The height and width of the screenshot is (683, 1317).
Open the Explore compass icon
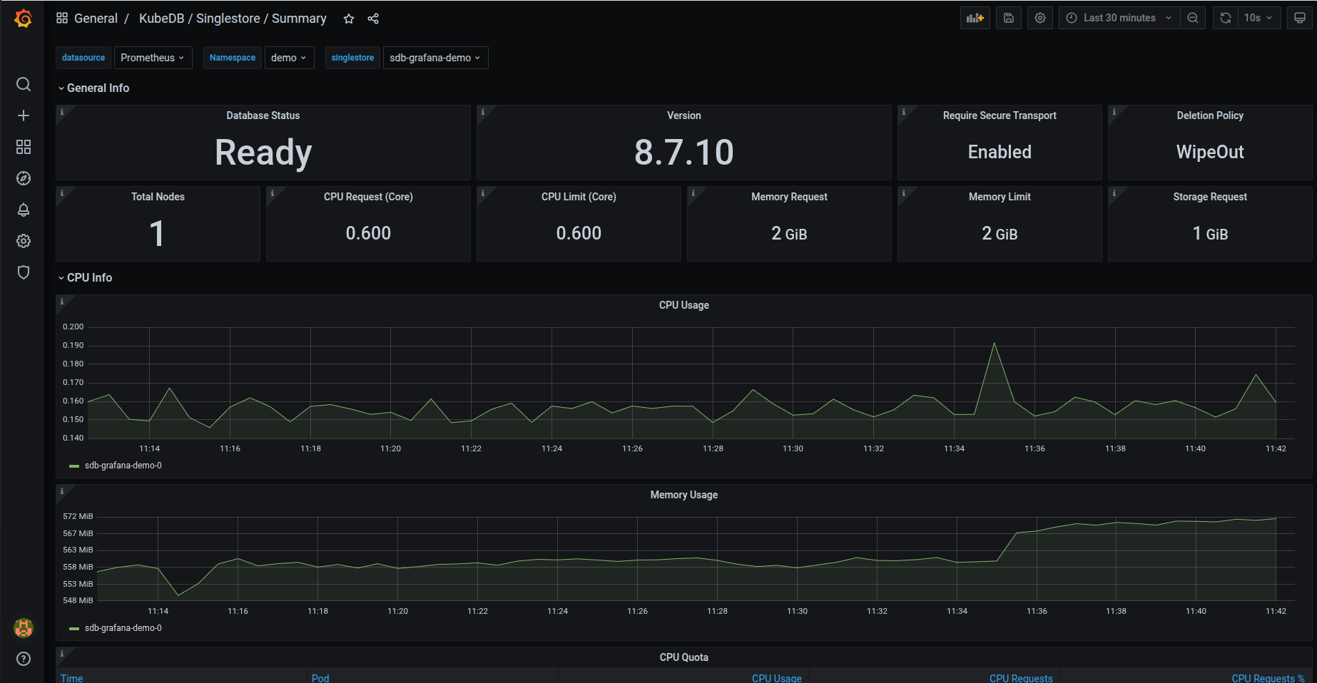click(24, 178)
